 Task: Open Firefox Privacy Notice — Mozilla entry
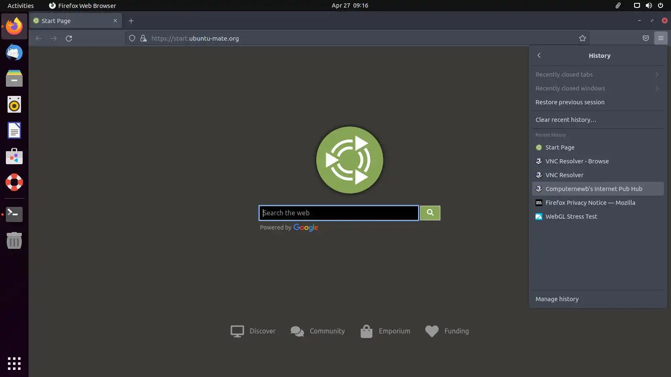pos(598,203)
